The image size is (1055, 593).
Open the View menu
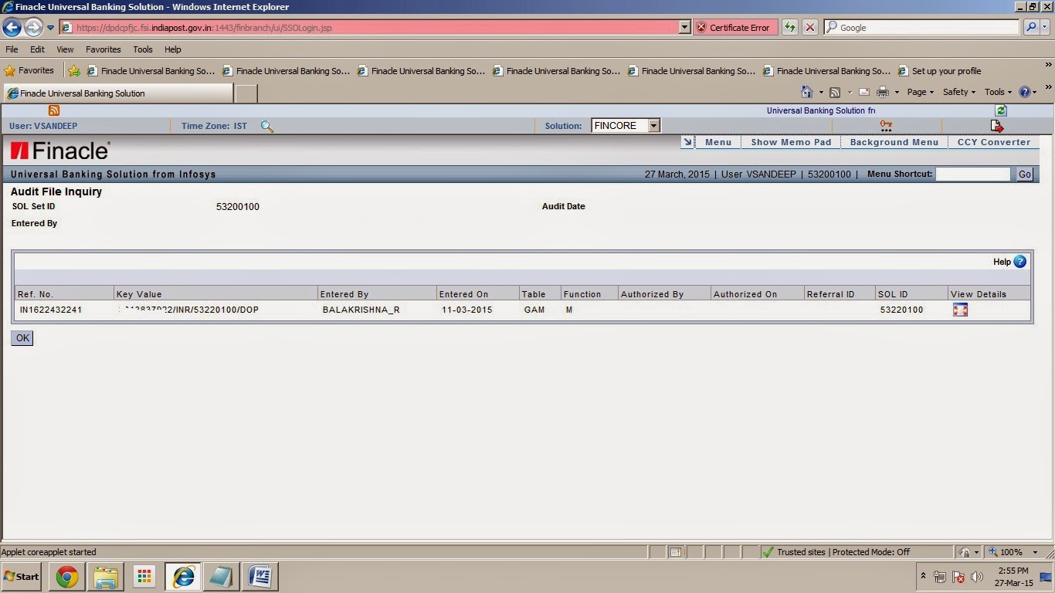(x=65, y=49)
